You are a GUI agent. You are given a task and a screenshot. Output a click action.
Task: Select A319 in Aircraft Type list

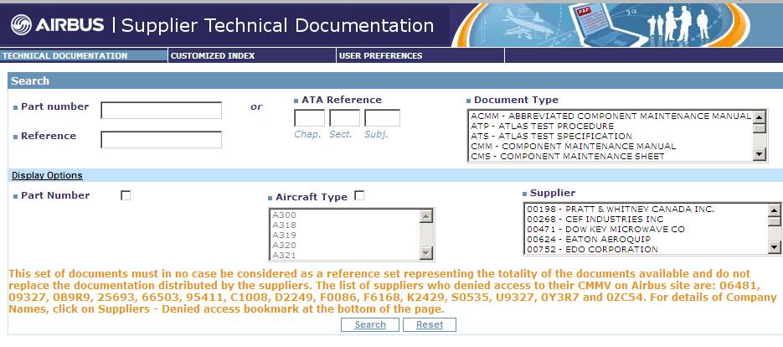click(x=344, y=235)
